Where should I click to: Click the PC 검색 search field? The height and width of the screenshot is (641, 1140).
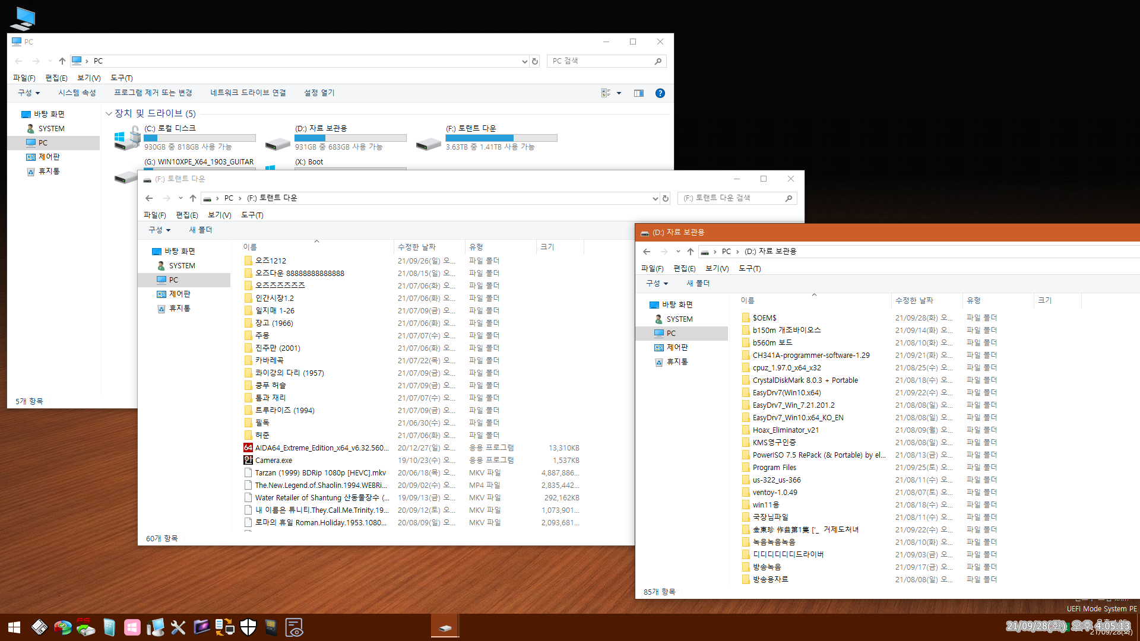tap(606, 61)
